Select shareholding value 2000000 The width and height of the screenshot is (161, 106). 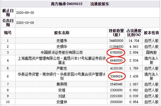click(x=116, y=102)
